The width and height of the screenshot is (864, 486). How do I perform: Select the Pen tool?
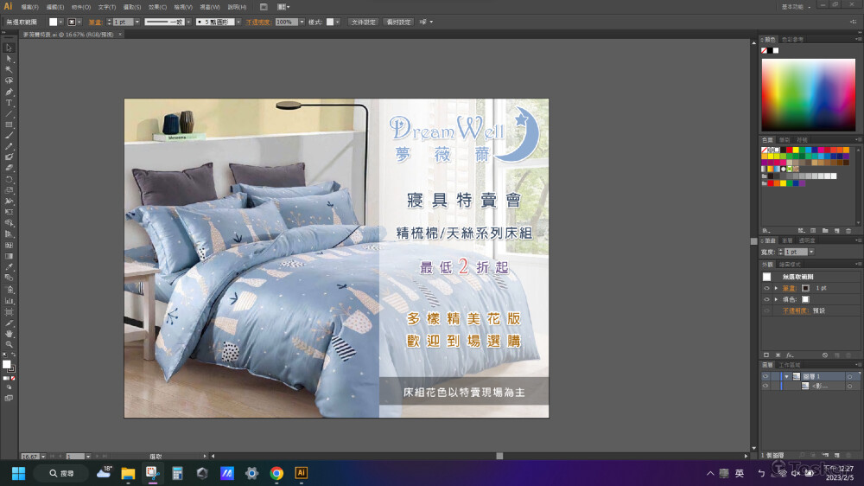(9, 92)
